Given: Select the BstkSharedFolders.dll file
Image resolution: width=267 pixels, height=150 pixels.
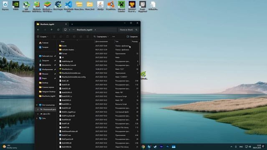Looking at the screenshot, I should [98, 131].
